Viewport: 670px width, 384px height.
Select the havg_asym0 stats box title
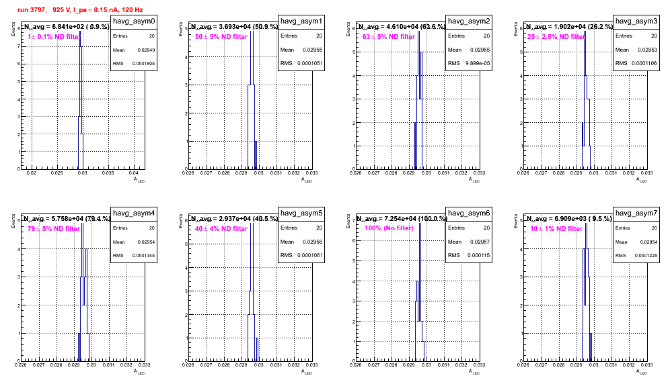[134, 21]
